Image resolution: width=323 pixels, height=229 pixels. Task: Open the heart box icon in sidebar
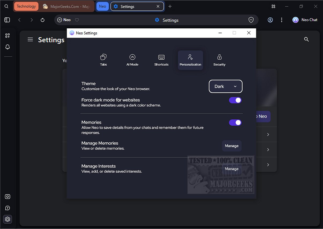pos(8,197)
